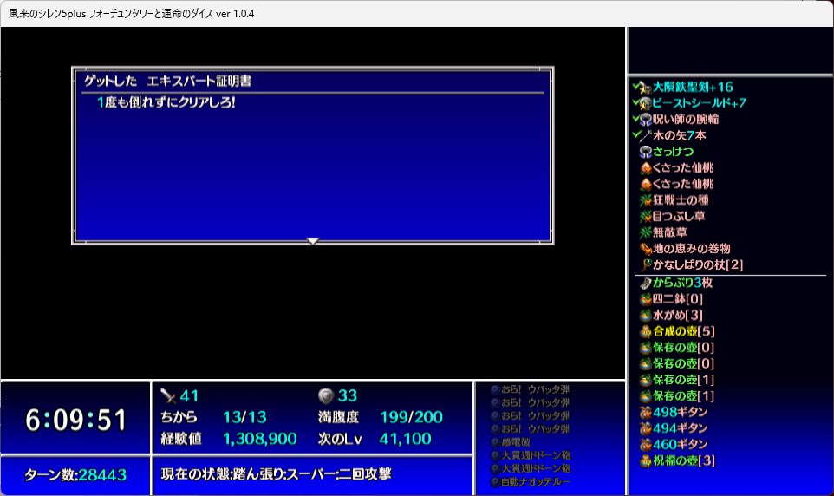This screenshot has height=496, width=834.
Task: Click the money bag icon beside 498ギタン
Action: 645,413
